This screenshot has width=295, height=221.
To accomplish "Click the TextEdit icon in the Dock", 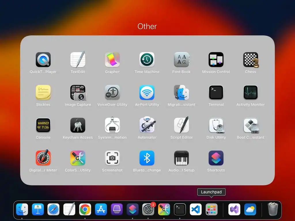I will (69, 209).
